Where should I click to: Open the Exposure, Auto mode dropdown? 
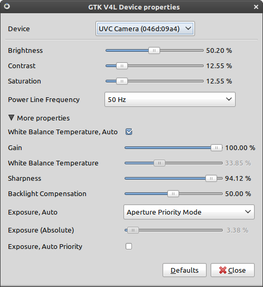point(189,212)
